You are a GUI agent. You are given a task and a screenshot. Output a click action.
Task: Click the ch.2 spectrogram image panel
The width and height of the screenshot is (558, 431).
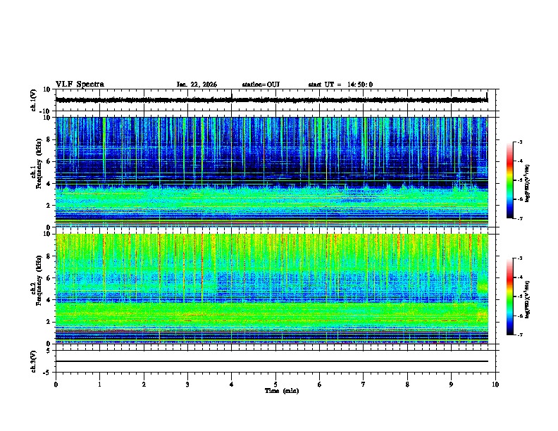(271, 289)
